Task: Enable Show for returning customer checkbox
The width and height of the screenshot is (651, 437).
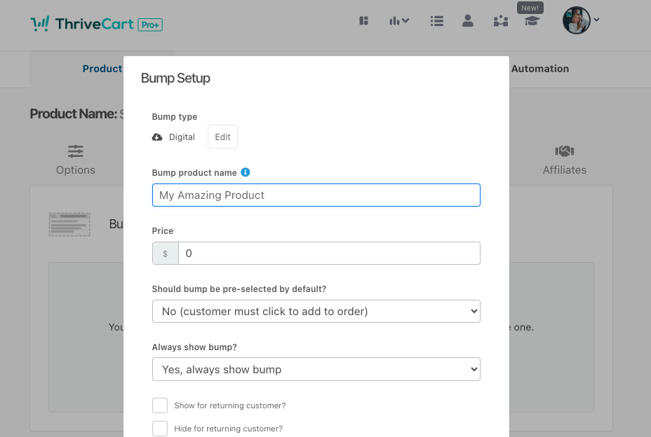Action: pyautogui.click(x=160, y=405)
